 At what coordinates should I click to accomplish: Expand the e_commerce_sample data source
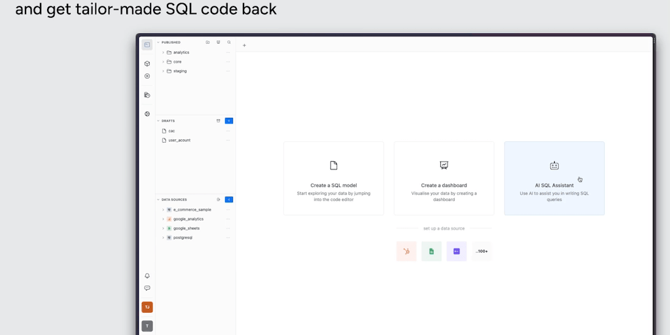tap(163, 209)
